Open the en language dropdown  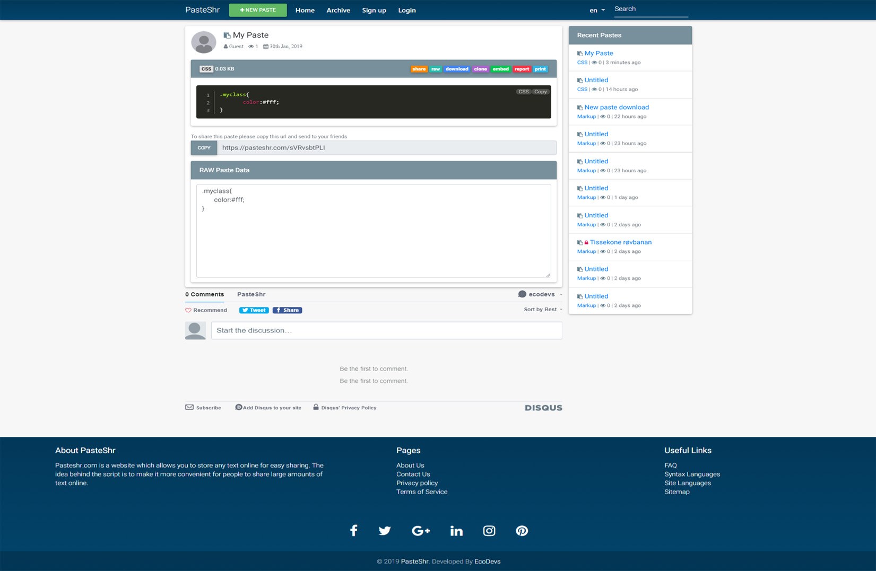[x=597, y=10]
